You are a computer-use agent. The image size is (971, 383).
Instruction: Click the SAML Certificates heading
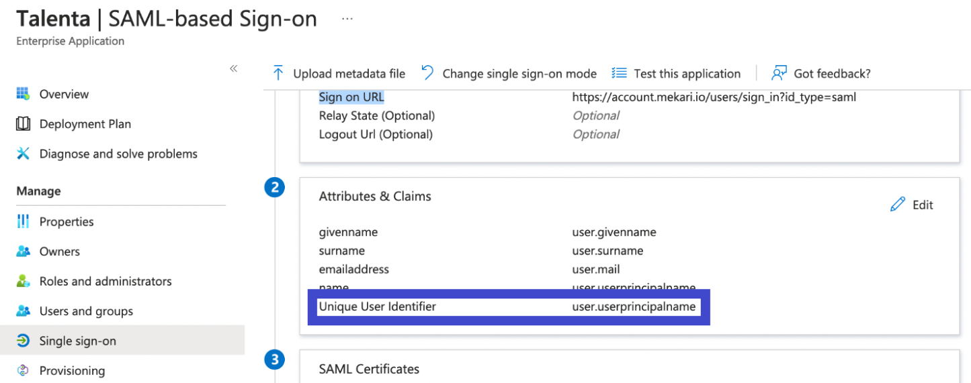369,369
